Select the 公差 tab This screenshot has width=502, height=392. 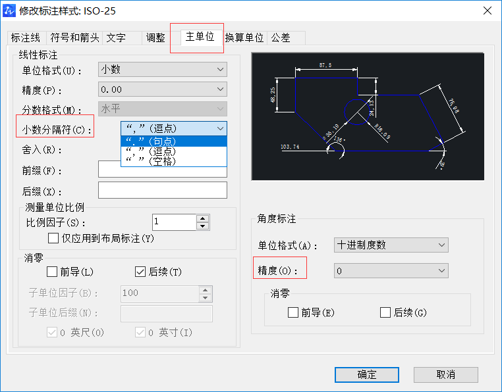click(x=281, y=38)
